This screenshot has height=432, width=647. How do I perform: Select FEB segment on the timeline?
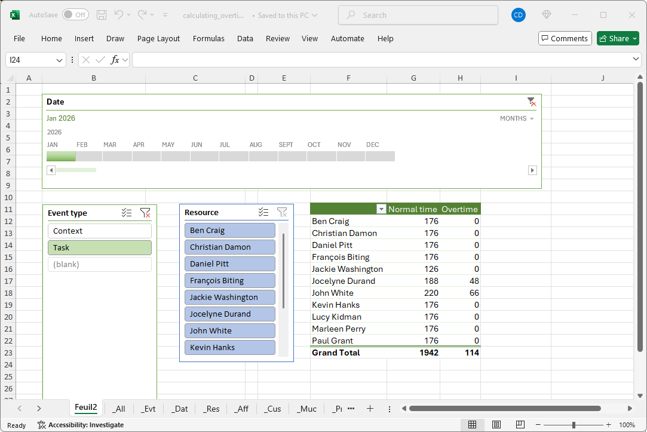[x=88, y=156]
